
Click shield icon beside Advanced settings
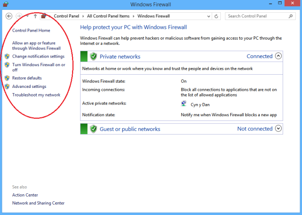click(x=7, y=86)
